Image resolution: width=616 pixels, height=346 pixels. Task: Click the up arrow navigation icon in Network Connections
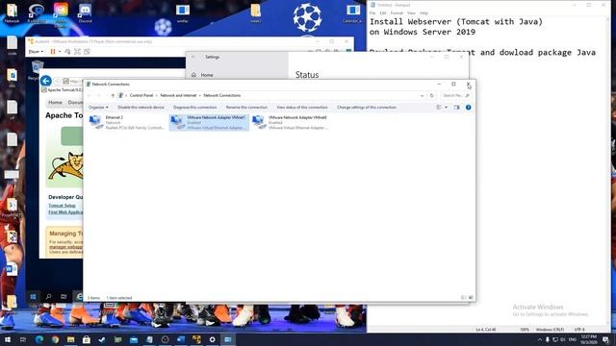click(113, 95)
